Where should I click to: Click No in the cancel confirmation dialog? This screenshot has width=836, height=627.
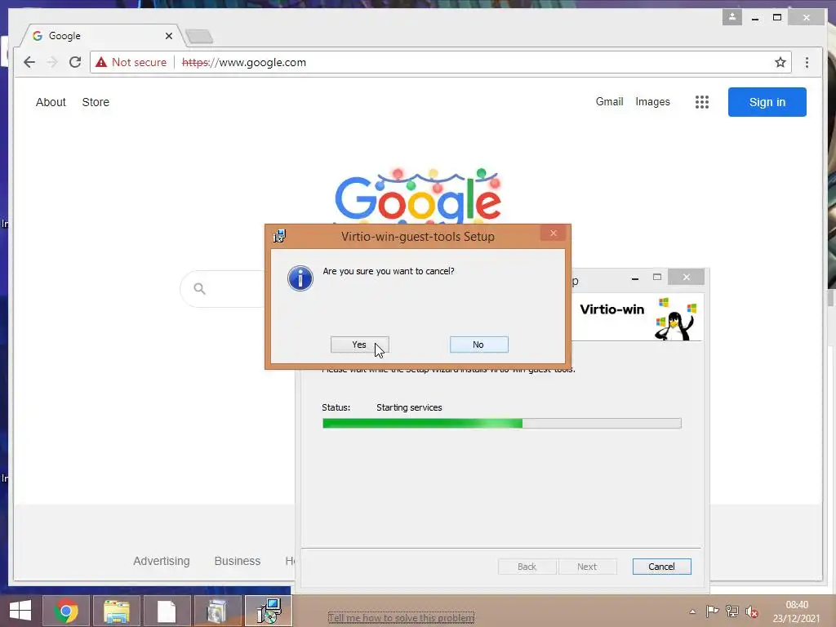tap(478, 345)
